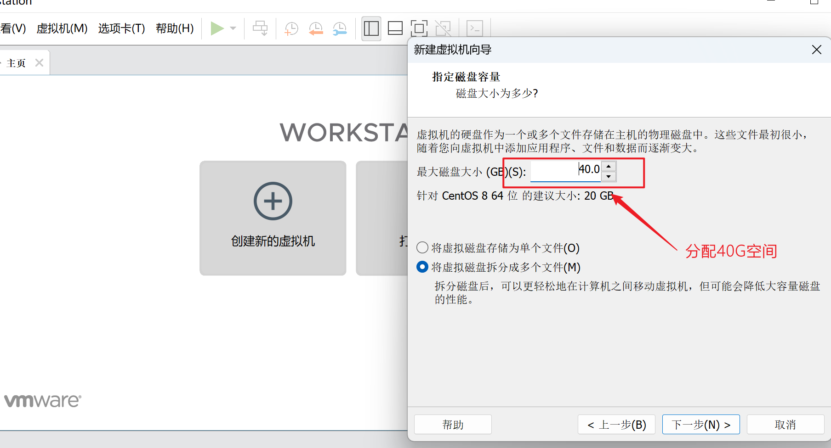Click the Send Ctrl+Alt+Del toolbar icon
The height and width of the screenshot is (448, 831).
[x=260, y=28]
